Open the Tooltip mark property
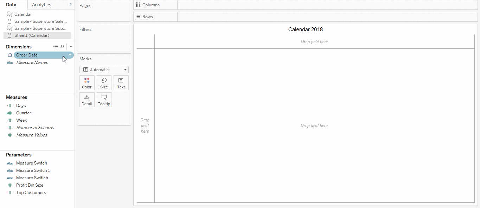This screenshot has height=208, width=480. click(104, 100)
